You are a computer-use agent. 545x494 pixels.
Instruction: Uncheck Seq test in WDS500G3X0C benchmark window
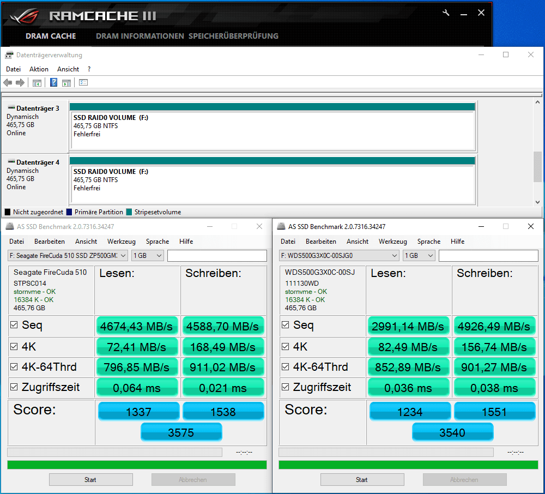pos(286,324)
